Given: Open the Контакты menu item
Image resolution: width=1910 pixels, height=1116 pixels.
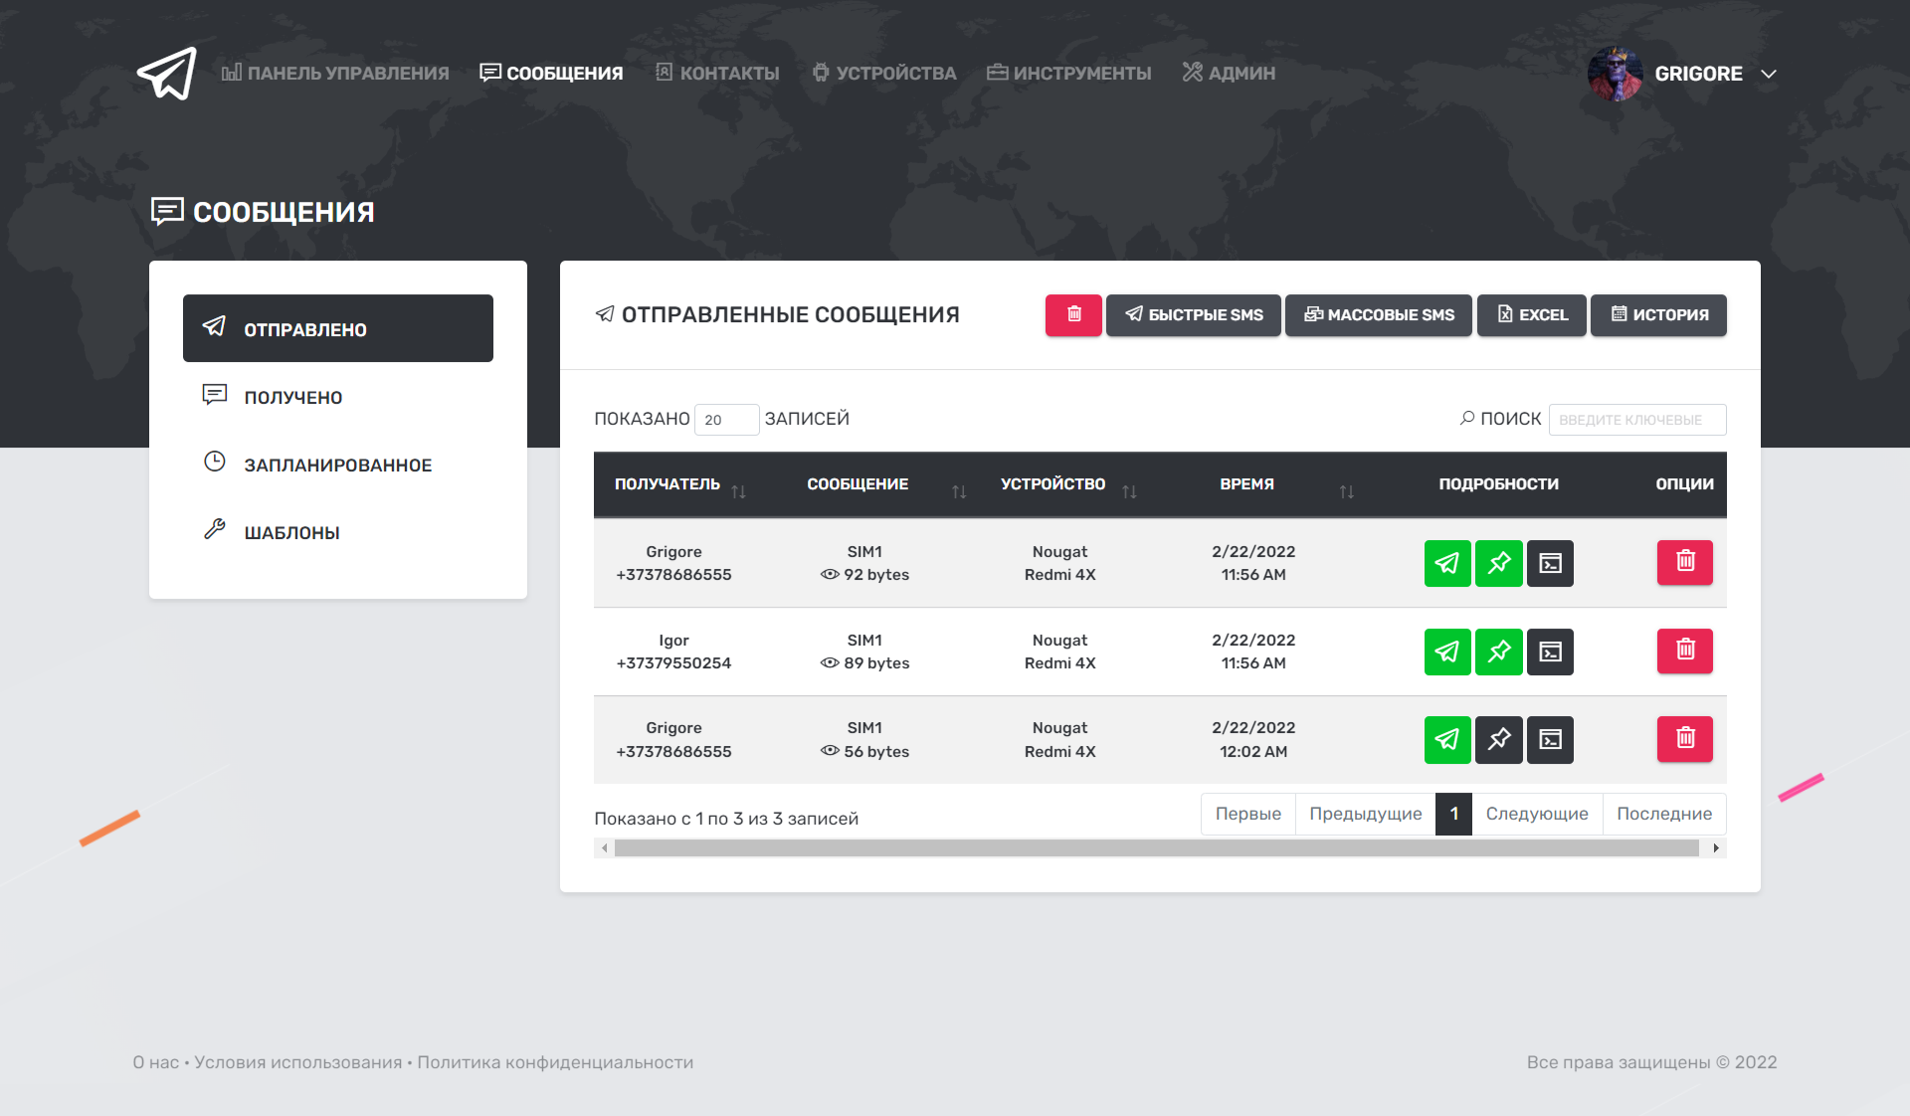Looking at the screenshot, I should 717,74.
